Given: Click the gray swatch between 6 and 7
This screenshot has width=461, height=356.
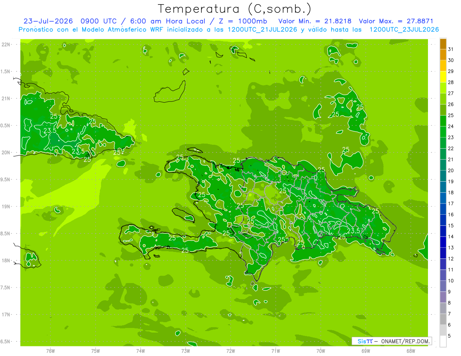Looking at the screenshot, I should [x=443, y=319].
